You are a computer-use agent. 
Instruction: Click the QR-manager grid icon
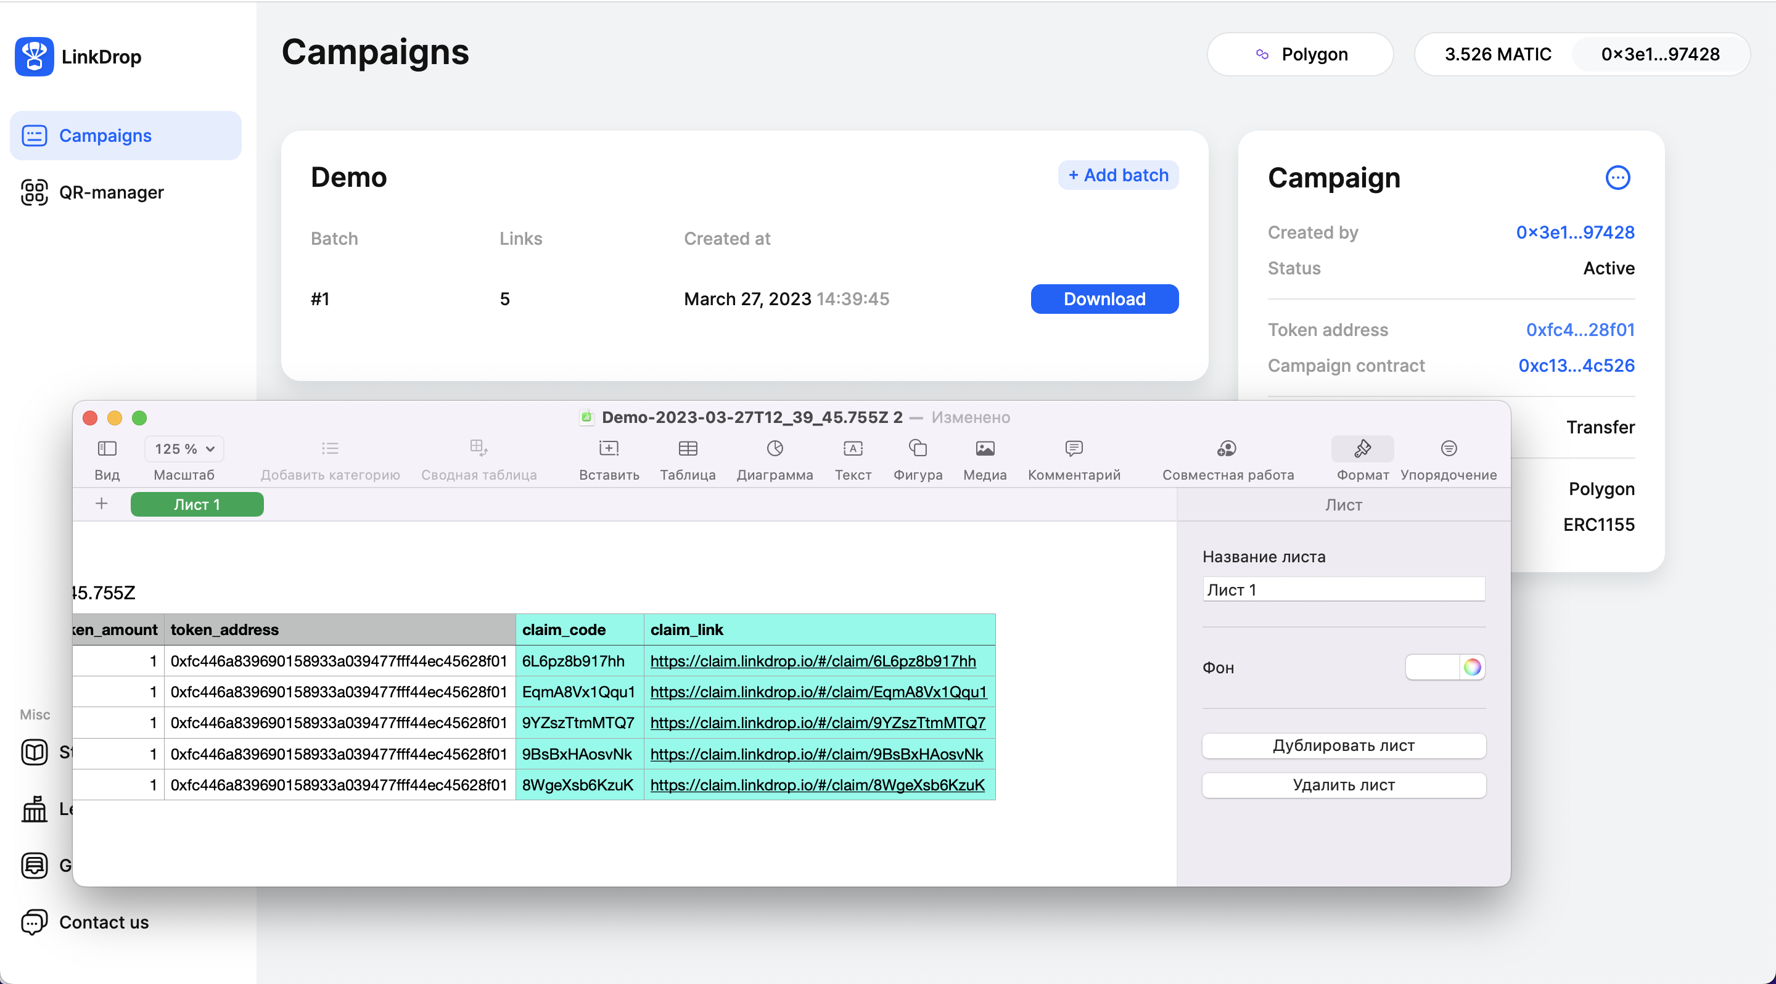pos(34,192)
